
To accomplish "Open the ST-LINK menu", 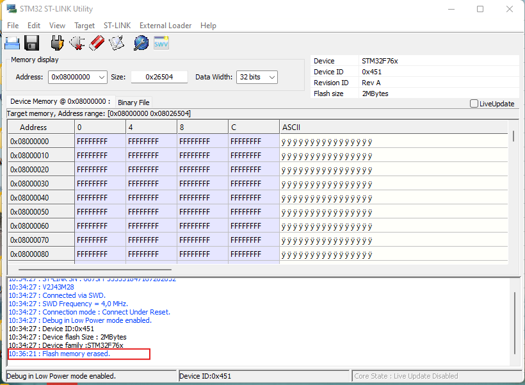I will tap(117, 26).
